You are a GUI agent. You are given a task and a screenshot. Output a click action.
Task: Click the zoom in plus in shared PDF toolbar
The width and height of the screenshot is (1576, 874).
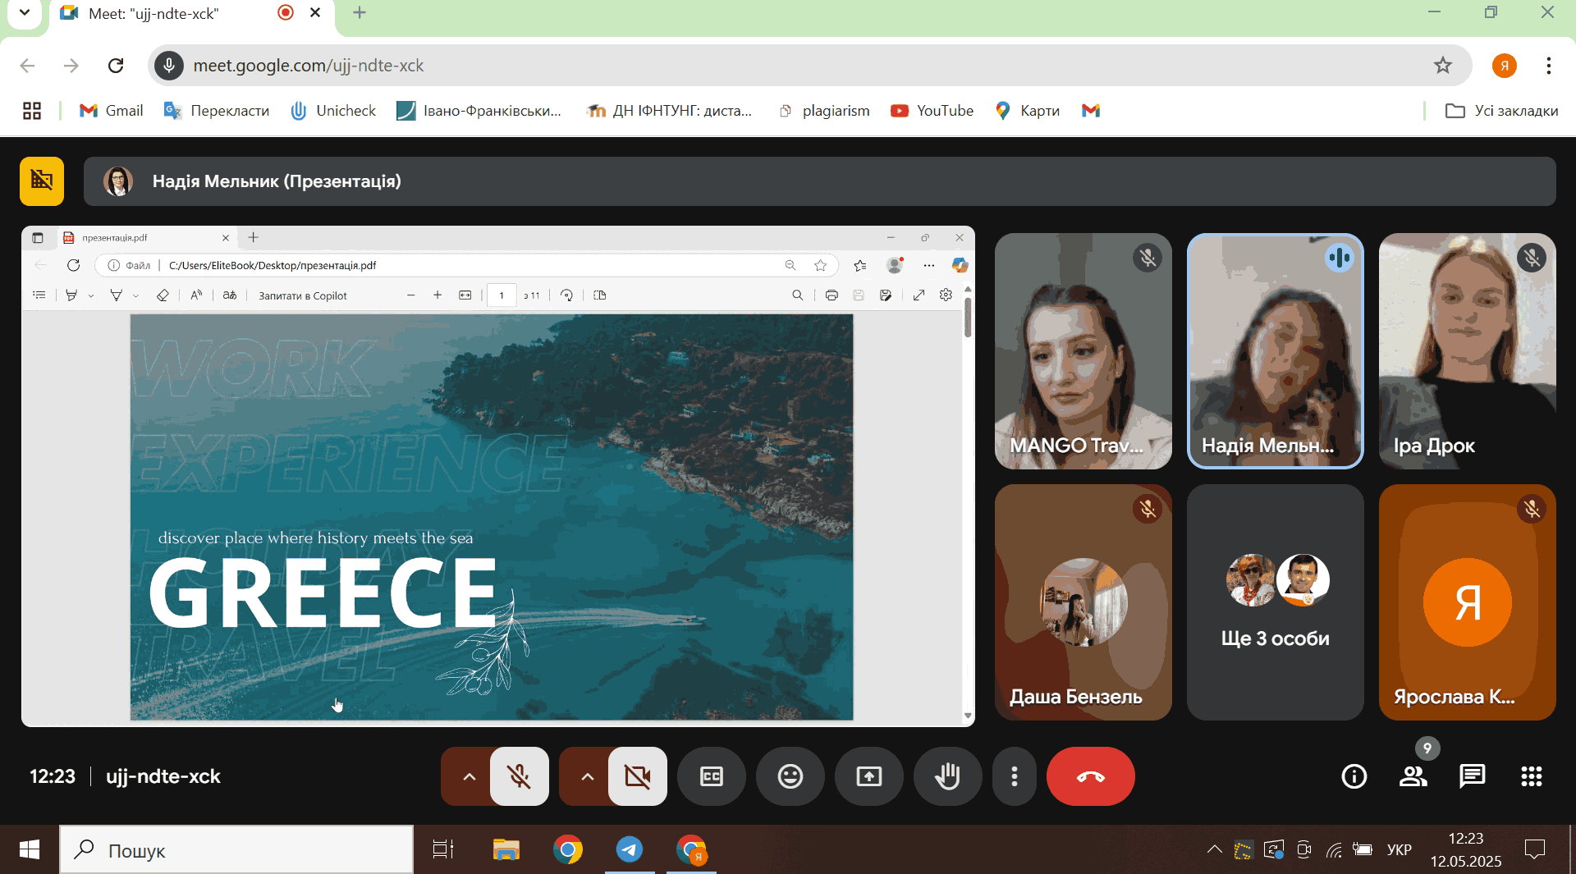[438, 295]
